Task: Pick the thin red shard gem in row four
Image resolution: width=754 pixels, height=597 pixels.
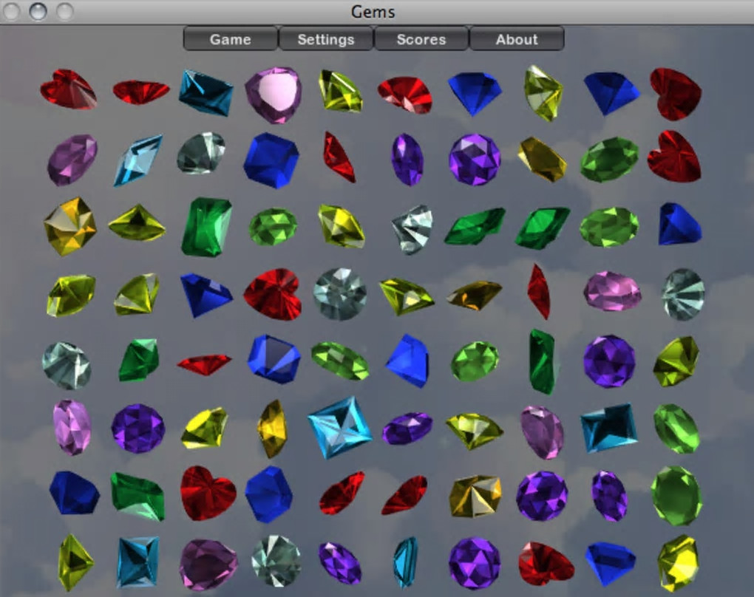Action: [x=539, y=291]
